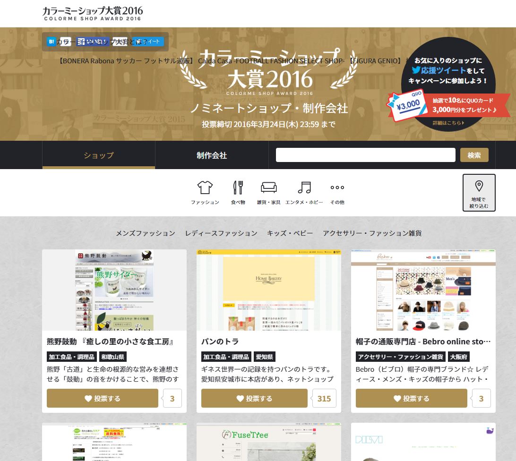Click the Facebook いいね button
Screen dimensions: 516x461
pyautogui.click(x=93, y=42)
